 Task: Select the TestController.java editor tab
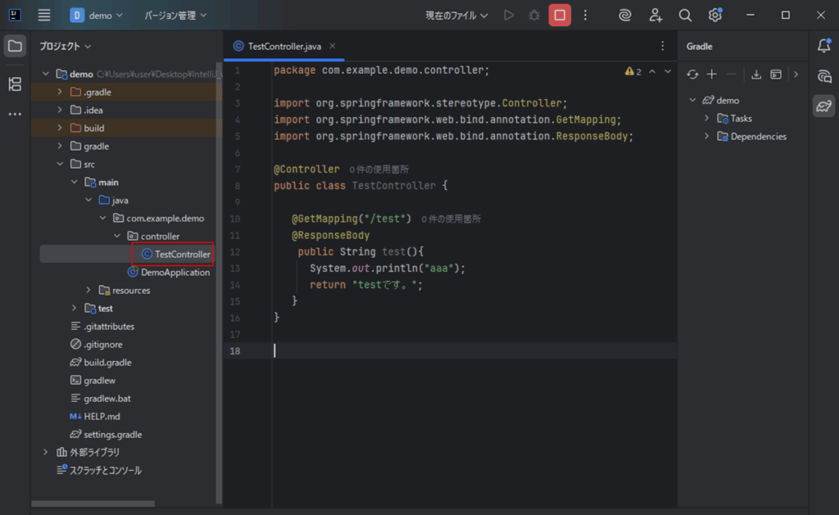pos(283,46)
